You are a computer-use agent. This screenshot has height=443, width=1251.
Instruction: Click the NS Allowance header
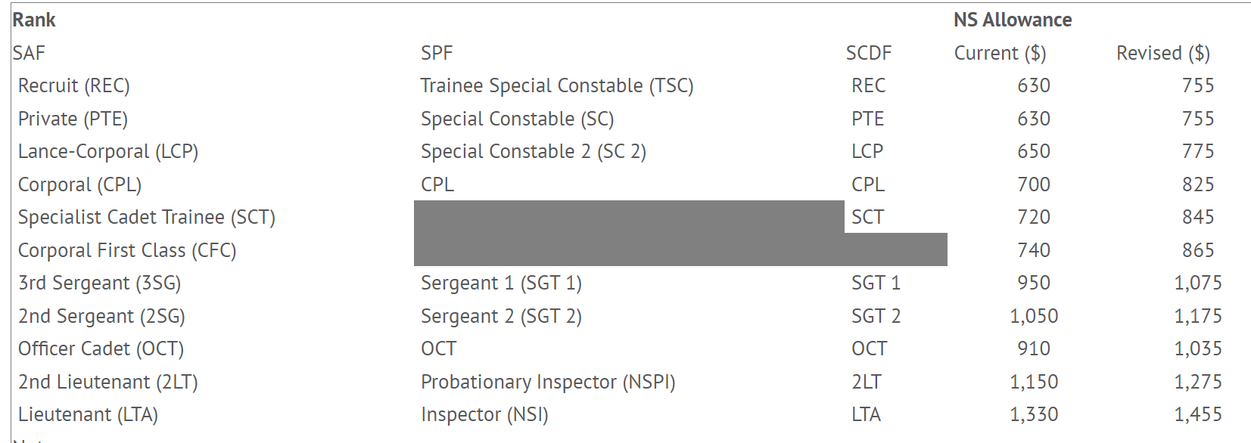[1012, 20]
